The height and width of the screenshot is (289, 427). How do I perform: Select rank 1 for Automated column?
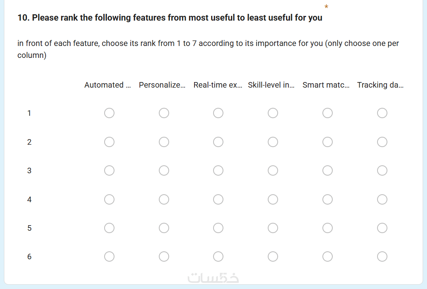pos(109,113)
